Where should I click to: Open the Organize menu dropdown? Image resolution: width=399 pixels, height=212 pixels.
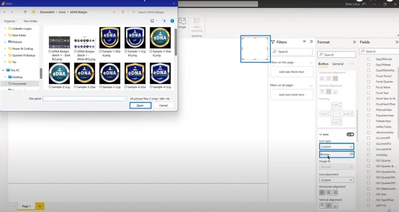pyautogui.click(x=10, y=21)
